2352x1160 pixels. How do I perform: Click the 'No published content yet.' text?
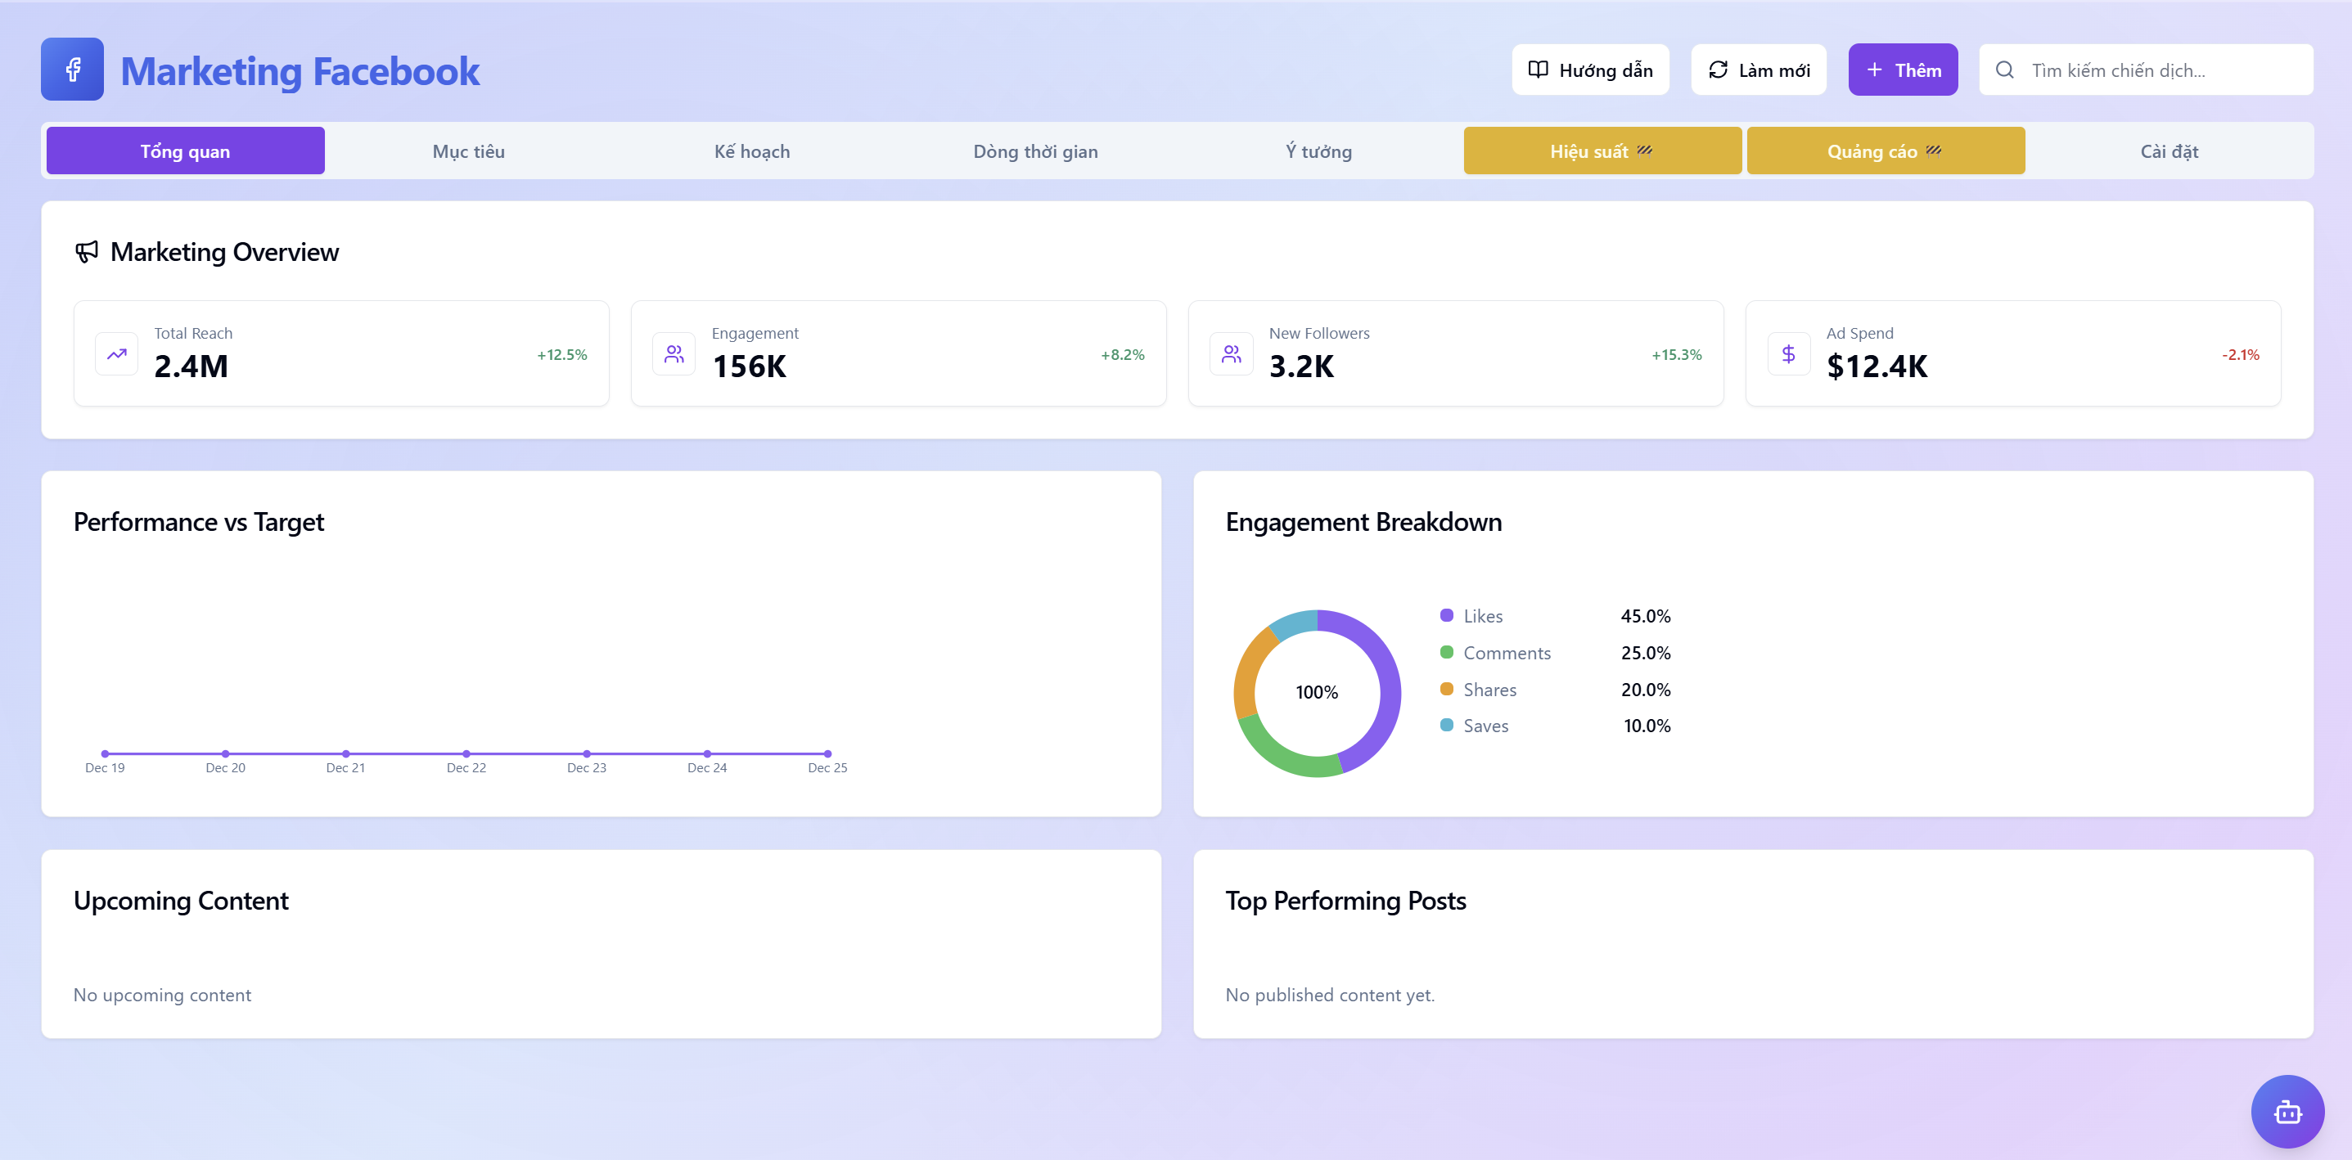(x=1329, y=995)
